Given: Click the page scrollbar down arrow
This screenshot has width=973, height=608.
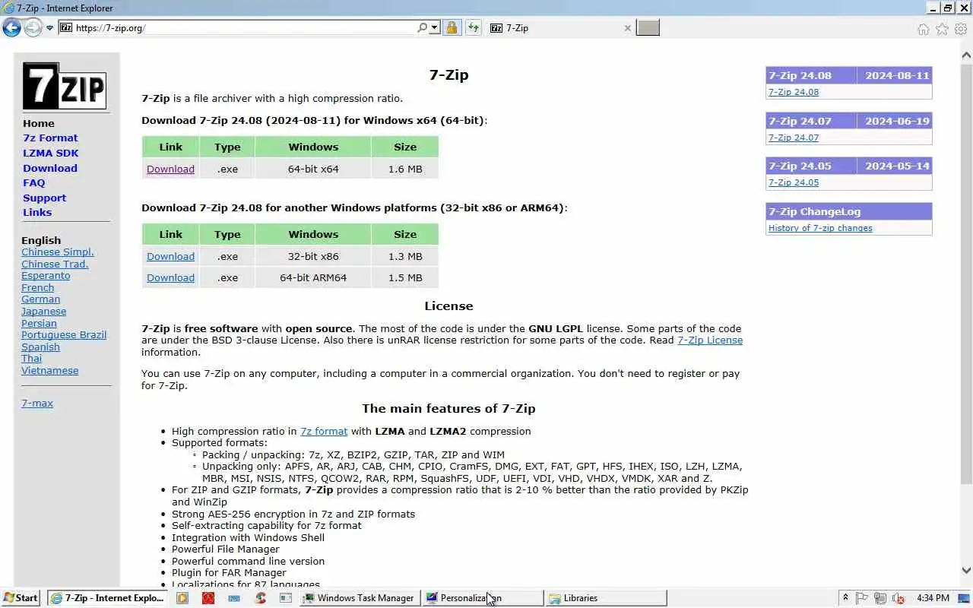Looking at the screenshot, I should point(966,570).
